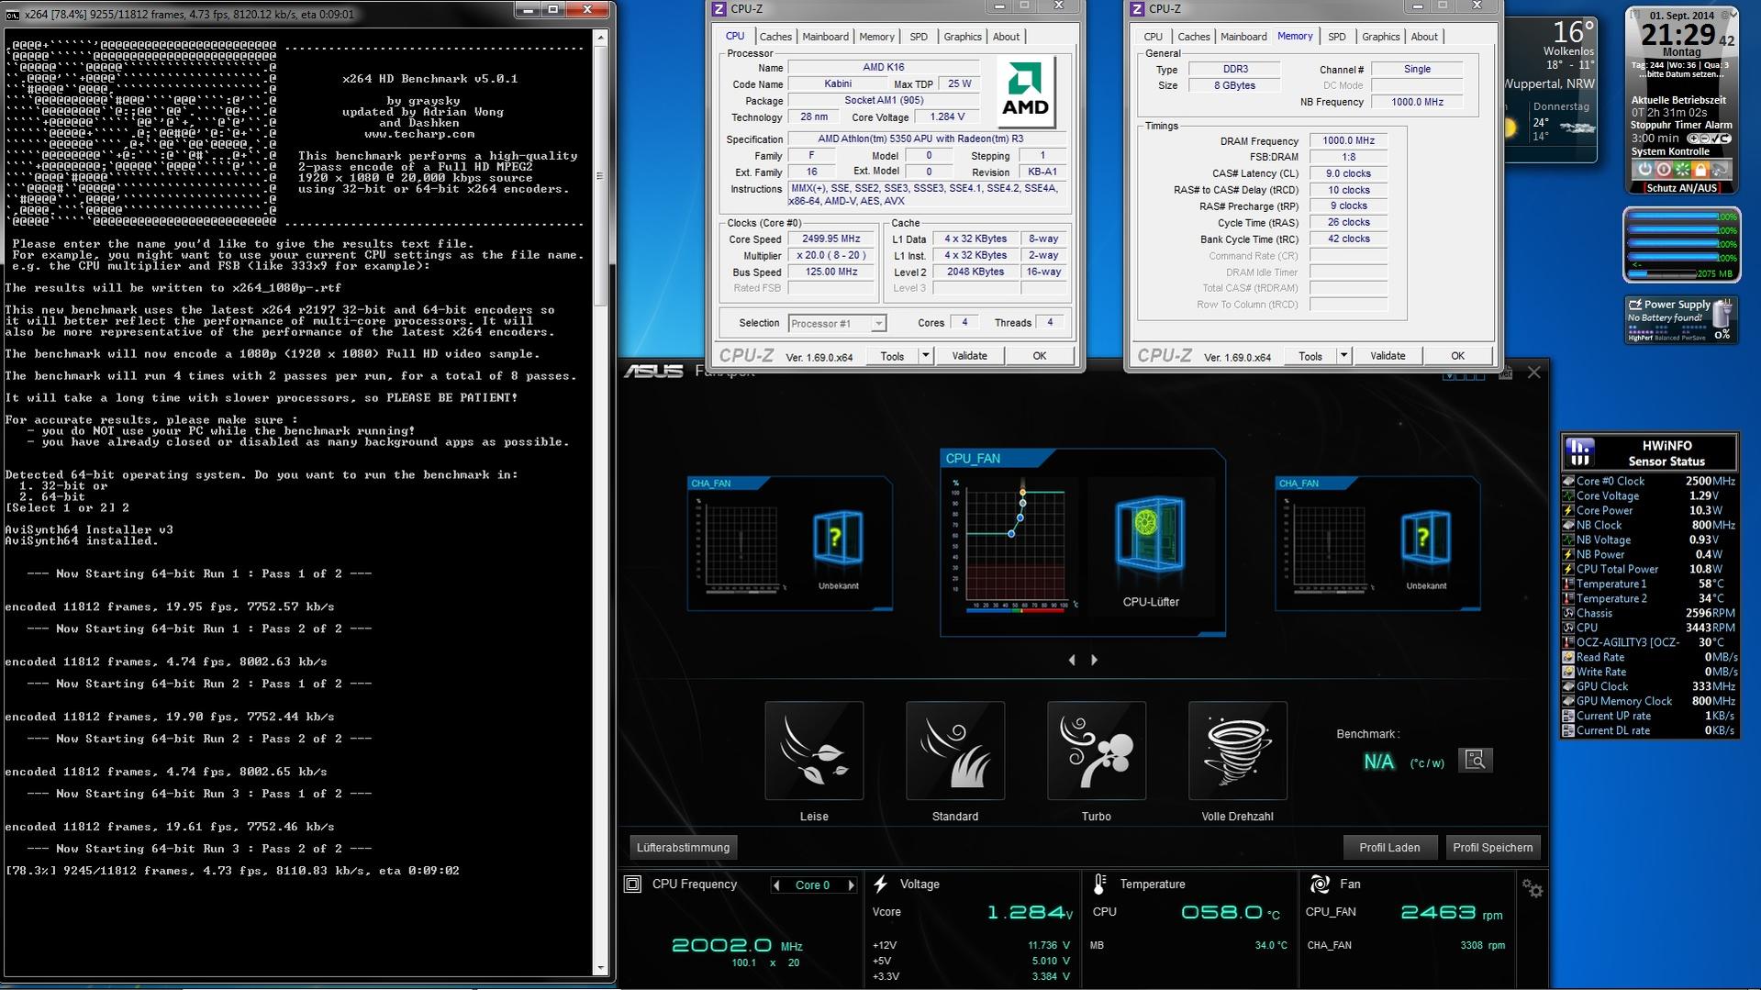Click the green standby icon under System Kontrolle
This screenshot has width=1761, height=990.
coord(1682,170)
